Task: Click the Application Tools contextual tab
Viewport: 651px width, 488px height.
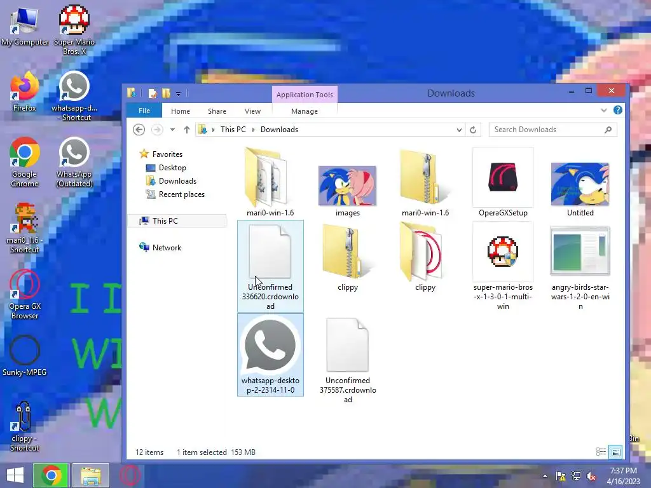Action: [x=305, y=95]
